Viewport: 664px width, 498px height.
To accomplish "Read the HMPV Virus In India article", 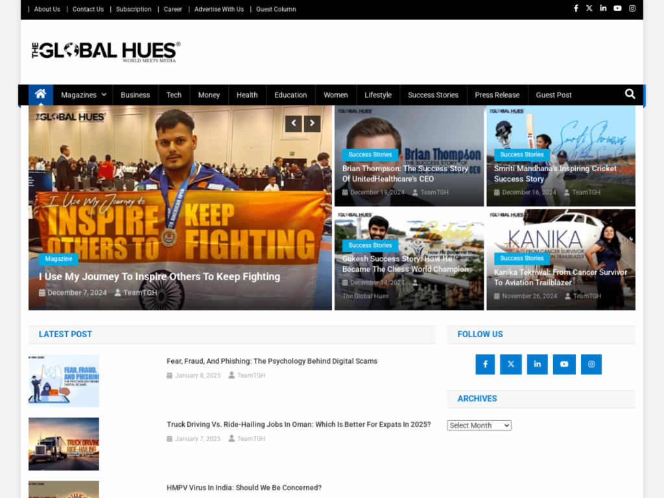I will [244, 488].
